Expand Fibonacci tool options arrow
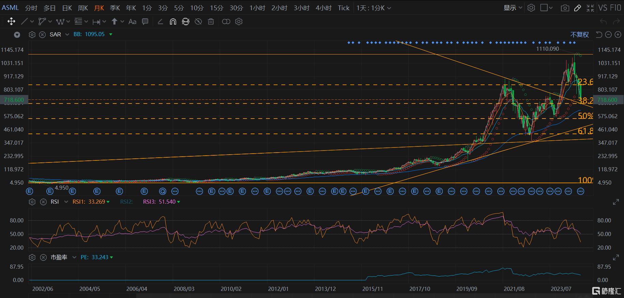The image size is (624, 298). (x=86, y=21)
